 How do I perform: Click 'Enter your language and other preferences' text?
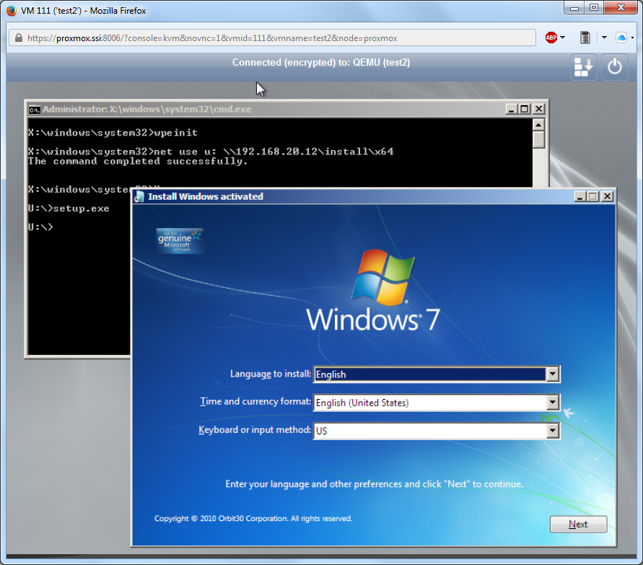[375, 484]
